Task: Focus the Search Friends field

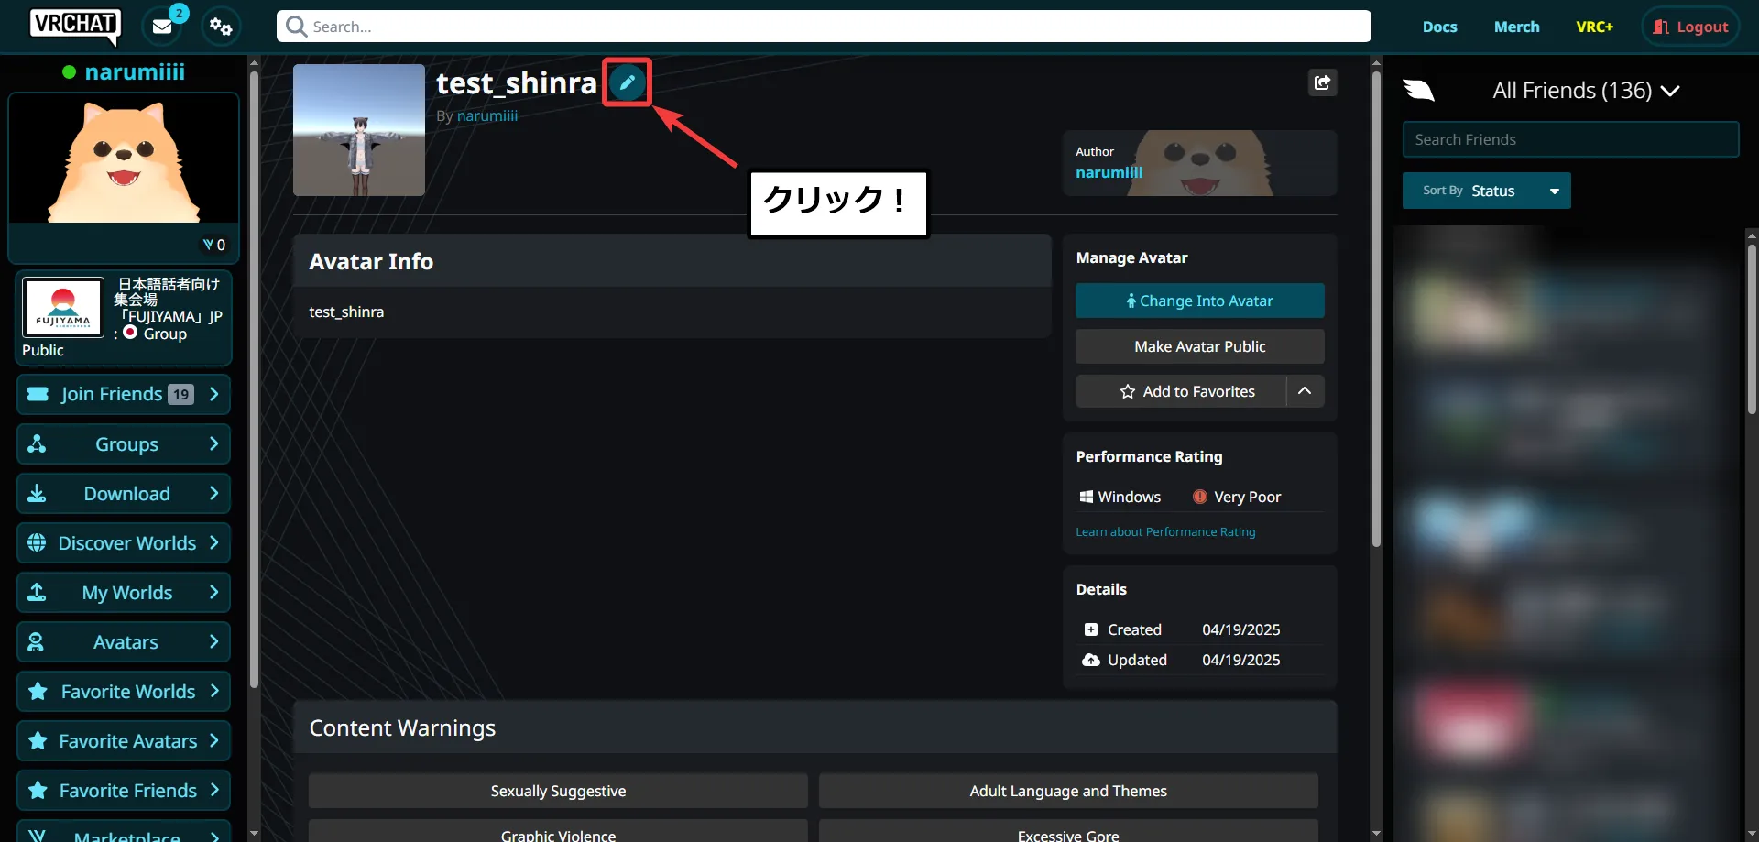Action: pyautogui.click(x=1570, y=139)
